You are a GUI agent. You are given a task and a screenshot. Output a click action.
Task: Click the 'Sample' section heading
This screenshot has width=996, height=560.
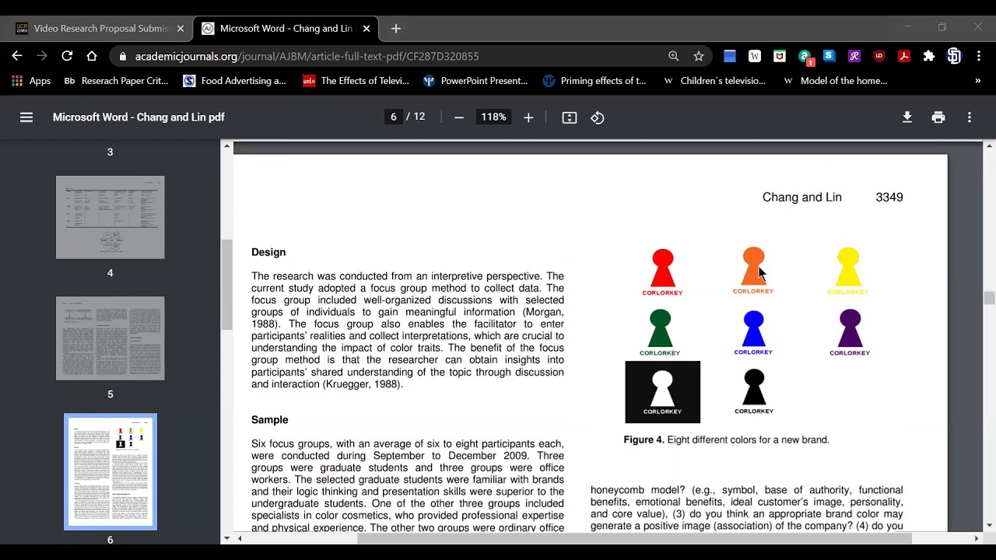pyautogui.click(x=269, y=420)
